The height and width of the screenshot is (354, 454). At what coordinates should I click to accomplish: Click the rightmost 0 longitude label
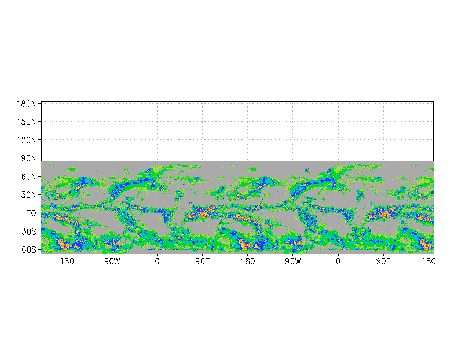click(338, 261)
